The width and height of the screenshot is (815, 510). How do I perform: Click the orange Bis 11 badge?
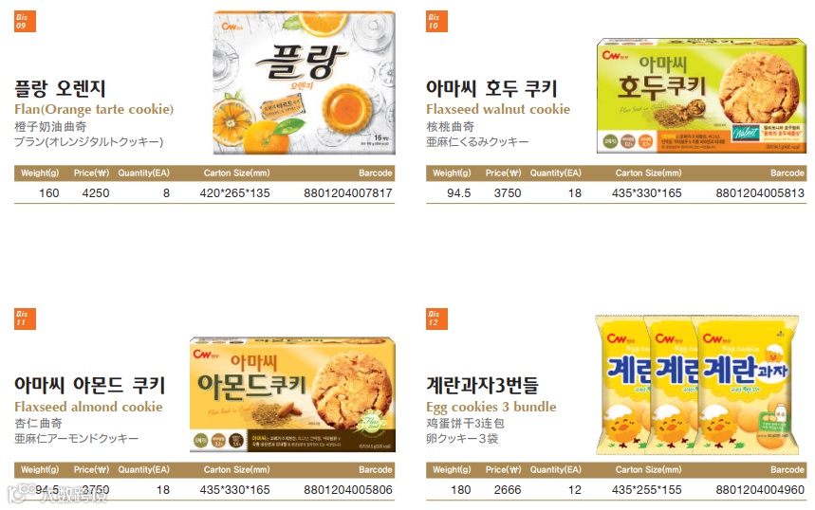pos(25,319)
